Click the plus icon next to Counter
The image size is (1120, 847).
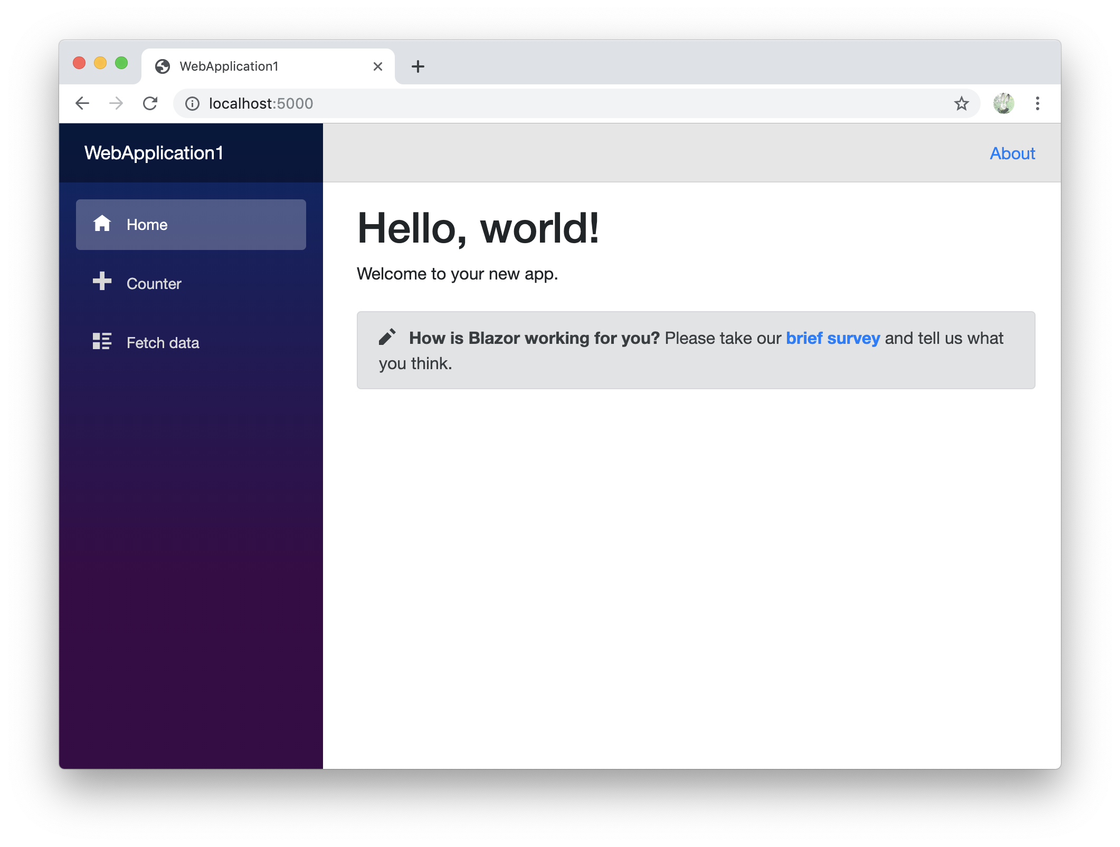coord(101,283)
